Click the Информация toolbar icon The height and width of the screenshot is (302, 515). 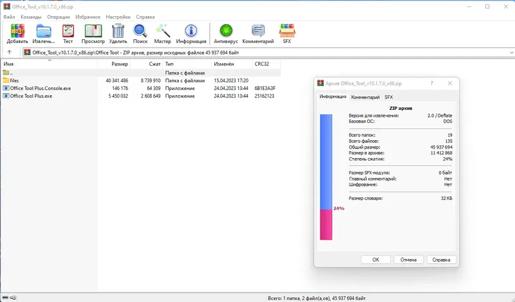click(x=191, y=31)
